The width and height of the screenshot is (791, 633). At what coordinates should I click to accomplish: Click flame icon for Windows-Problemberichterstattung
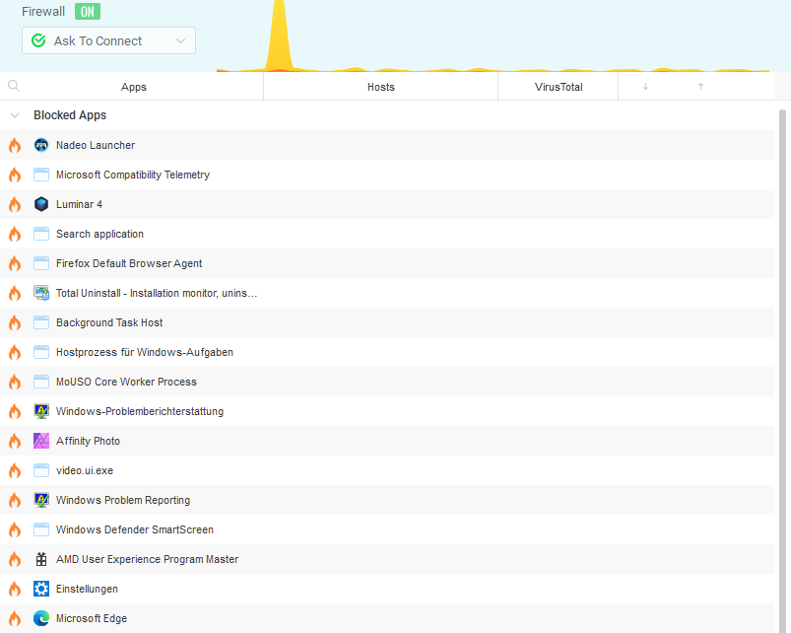(15, 411)
